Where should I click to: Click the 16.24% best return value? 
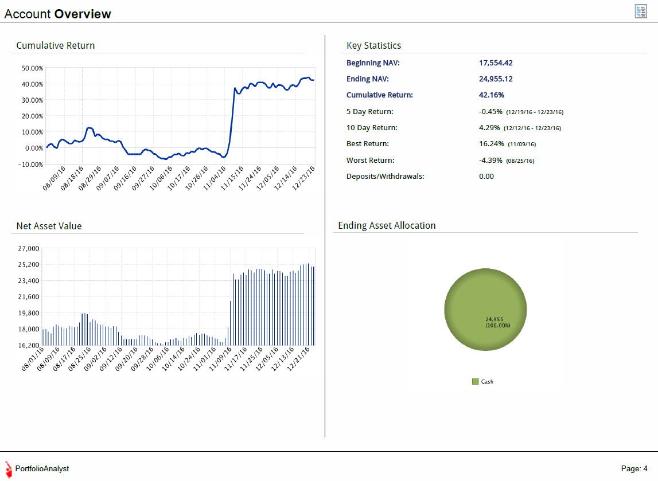point(492,143)
